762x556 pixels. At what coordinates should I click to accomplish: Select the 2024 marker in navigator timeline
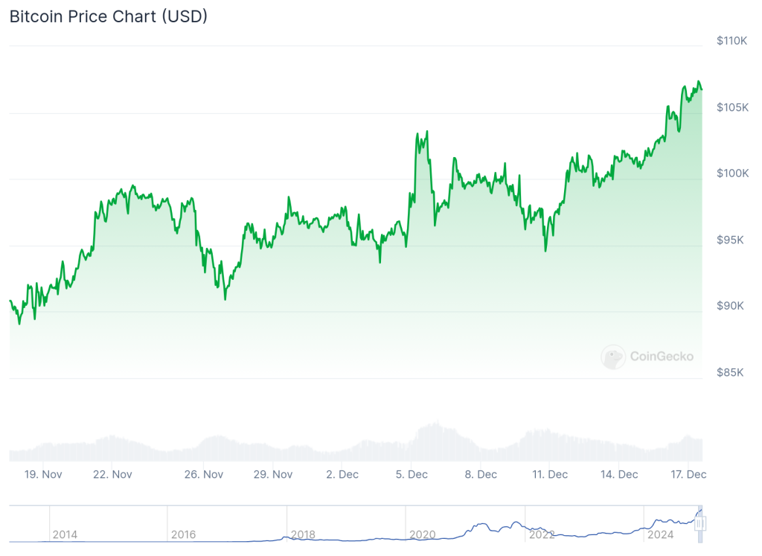point(661,534)
